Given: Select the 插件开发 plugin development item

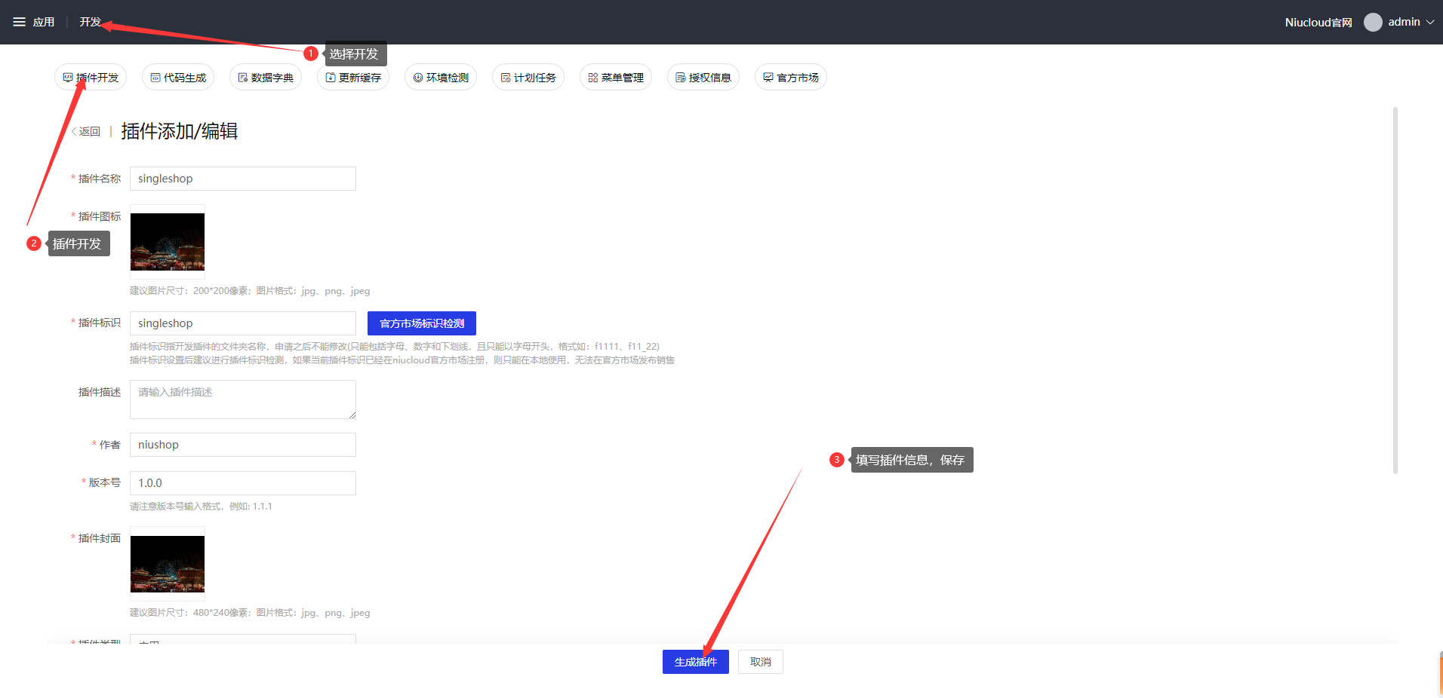Looking at the screenshot, I should pyautogui.click(x=91, y=78).
